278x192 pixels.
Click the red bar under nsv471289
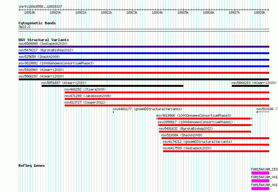click(x=167, y=99)
